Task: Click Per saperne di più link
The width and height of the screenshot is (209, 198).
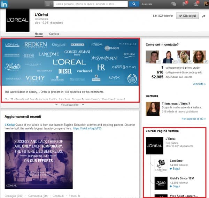Action: coord(194,119)
